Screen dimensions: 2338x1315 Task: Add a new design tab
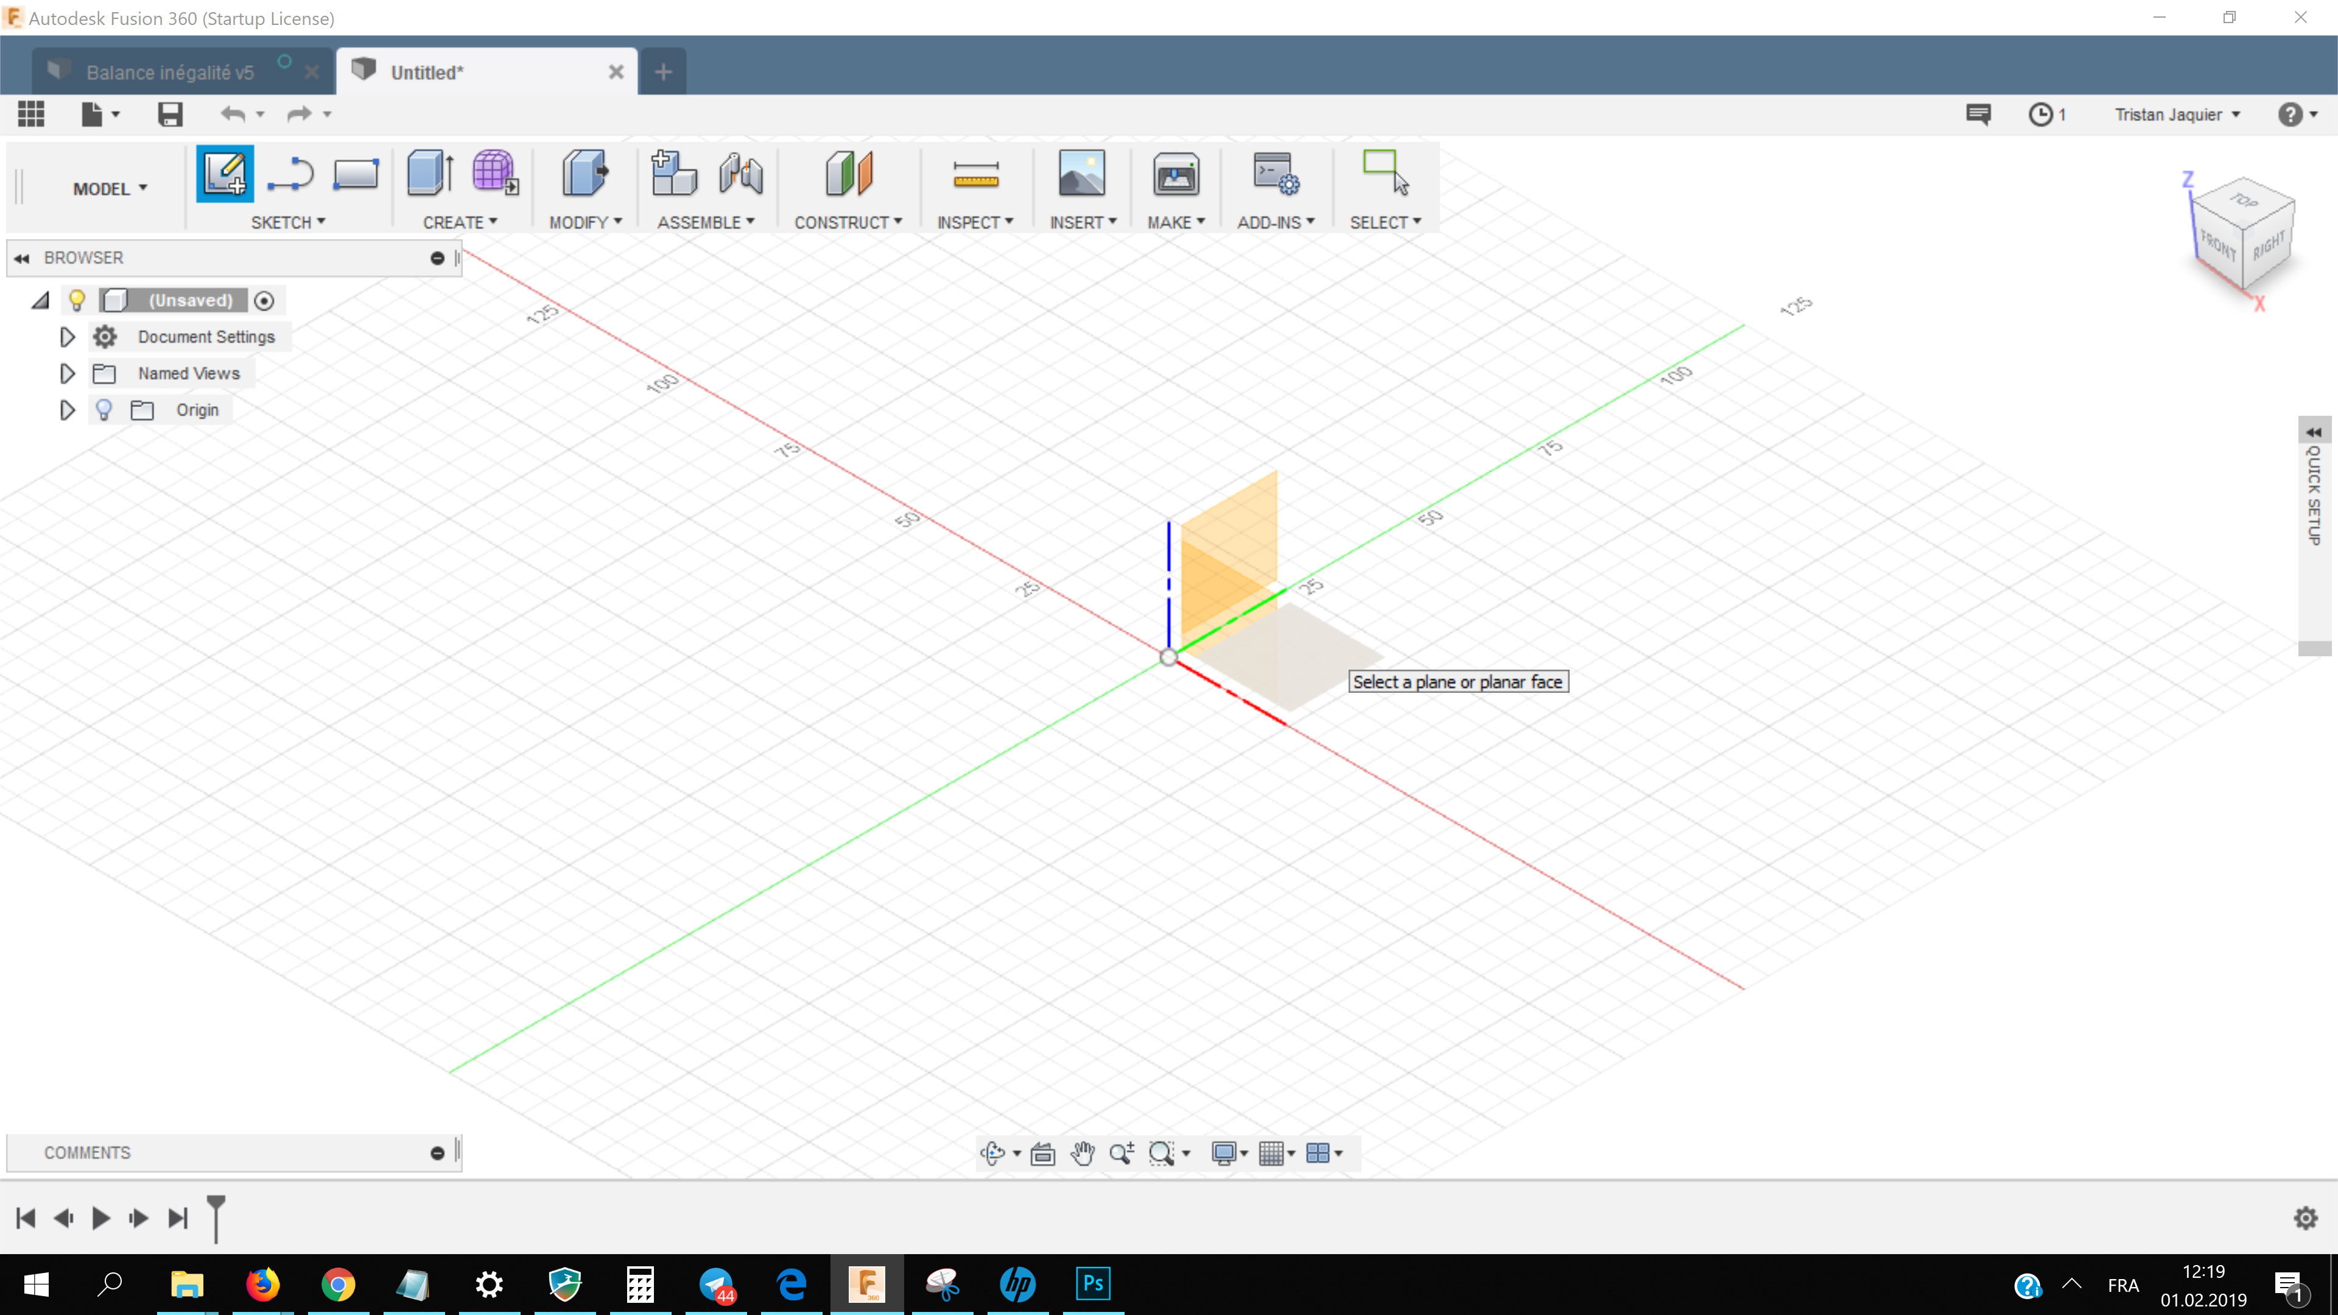coord(664,72)
